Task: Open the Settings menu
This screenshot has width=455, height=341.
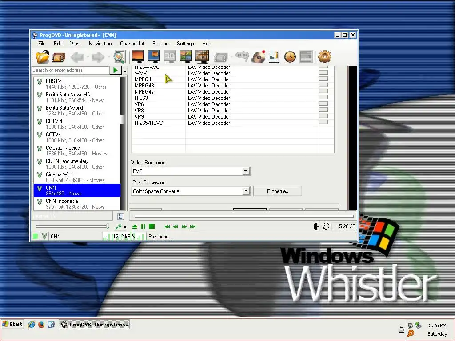Action: (x=185, y=44)
